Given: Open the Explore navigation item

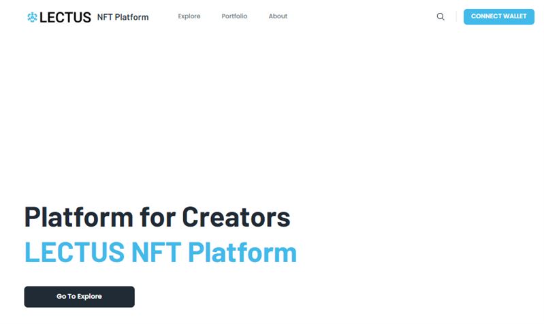Looking at the screenshot, I should coord(189,16).
